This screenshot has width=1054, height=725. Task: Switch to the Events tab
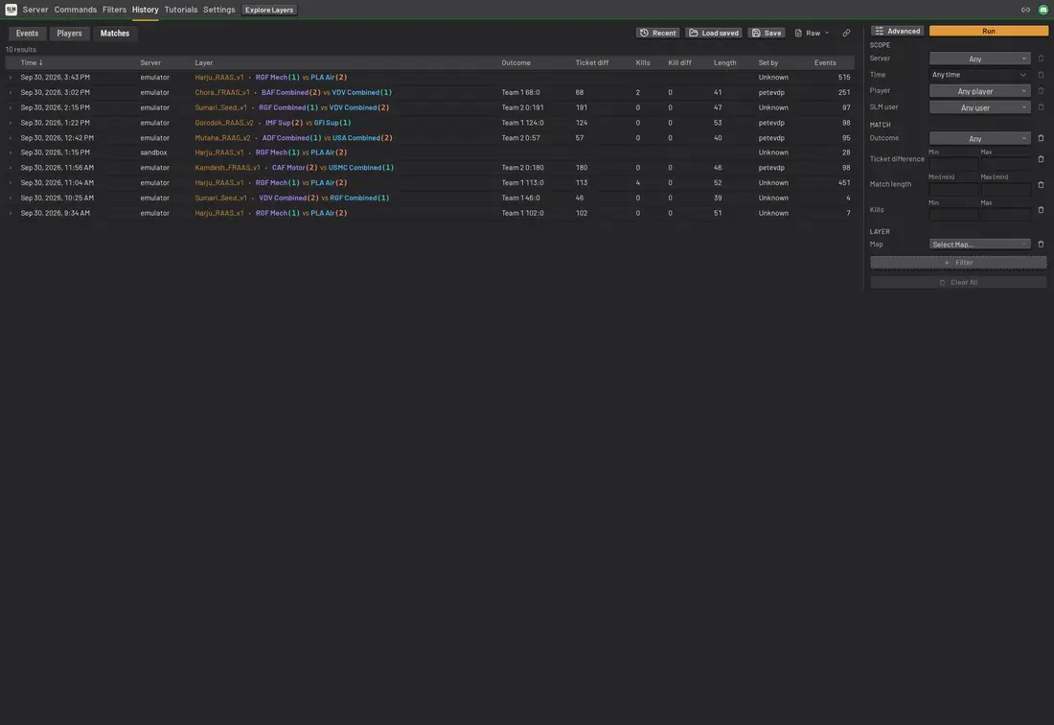coord(27,33)
